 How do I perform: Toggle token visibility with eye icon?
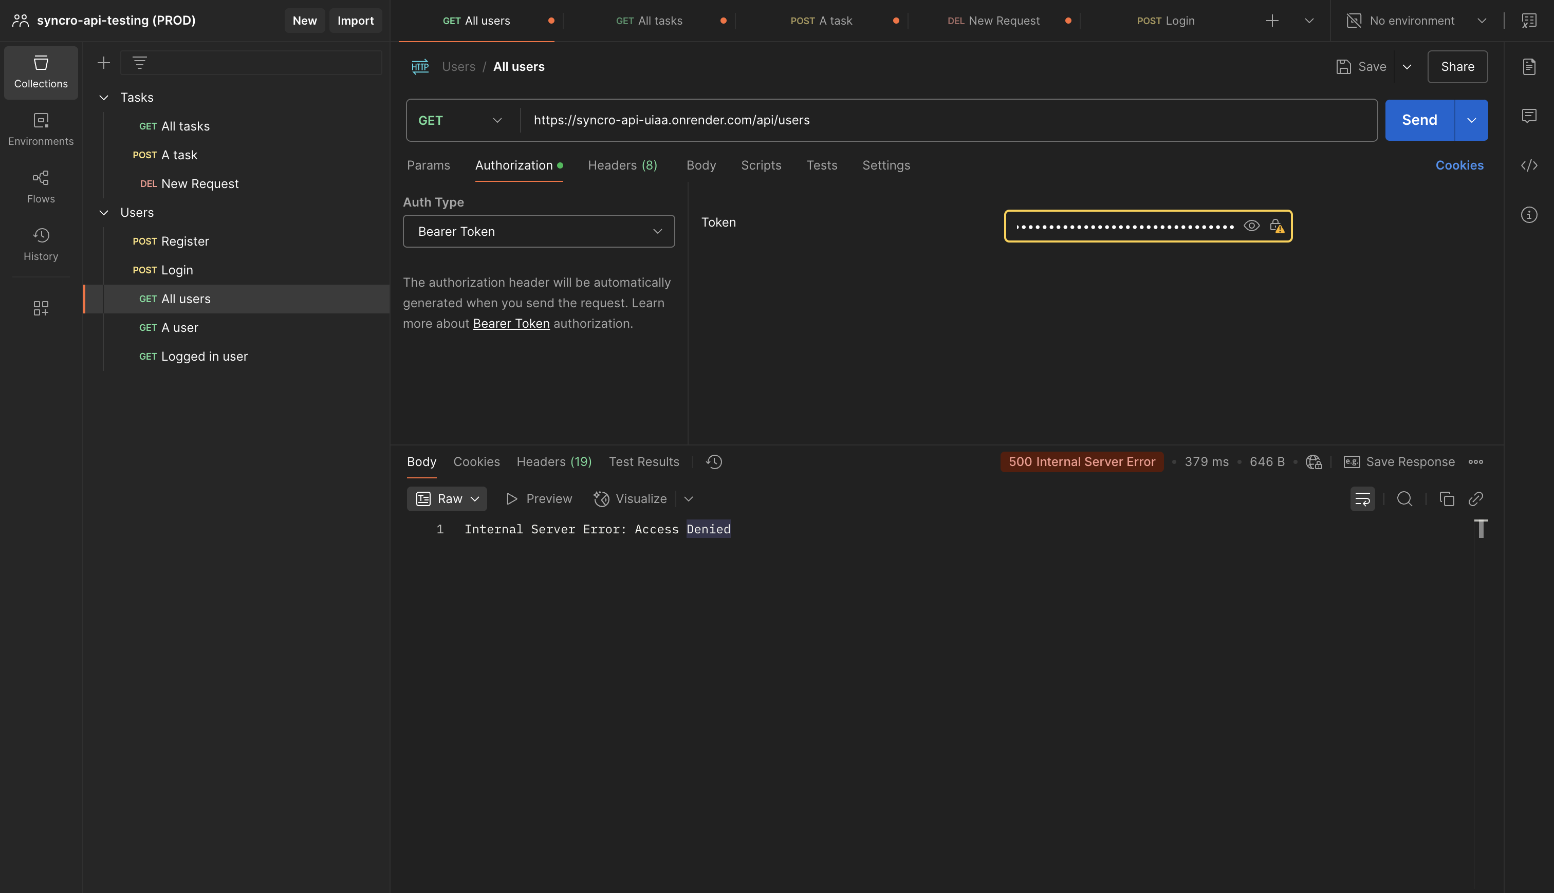(x=1252, y=226)
